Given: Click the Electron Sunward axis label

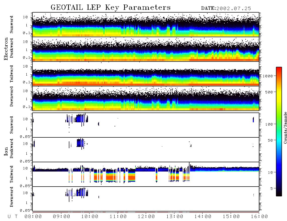Looking at the screenshot, I should coord(12,25).
